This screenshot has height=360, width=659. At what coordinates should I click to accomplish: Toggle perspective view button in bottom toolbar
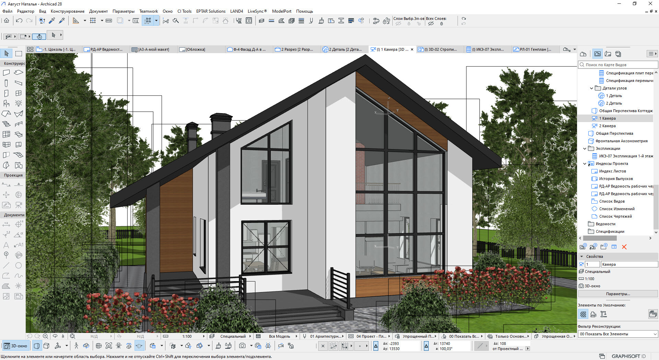pyautogui.click(x=37, y=346)
